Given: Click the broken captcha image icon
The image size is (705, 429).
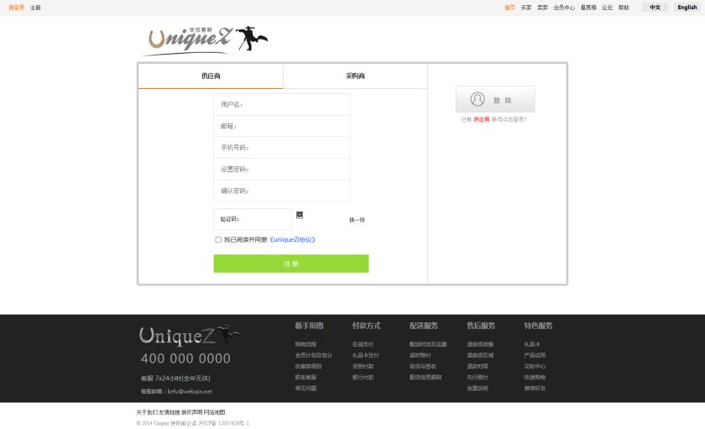Looking at the screenshot, I should [300, 215].
